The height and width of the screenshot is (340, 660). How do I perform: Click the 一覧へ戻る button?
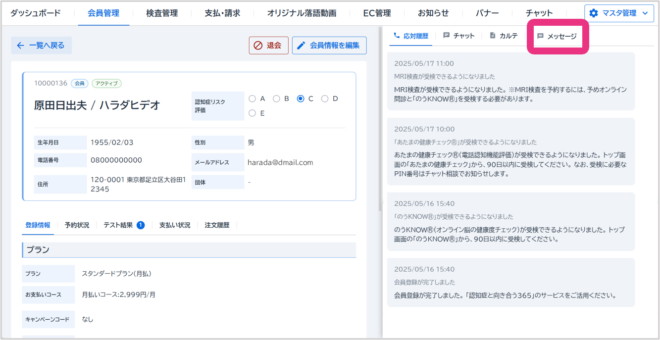[x=42, y=46]
